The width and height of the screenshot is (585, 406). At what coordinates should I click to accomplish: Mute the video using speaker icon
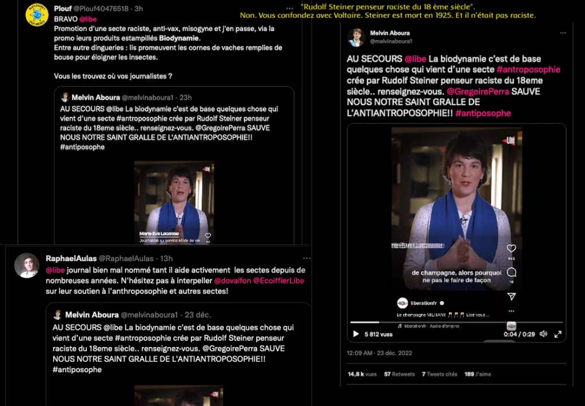544,334
